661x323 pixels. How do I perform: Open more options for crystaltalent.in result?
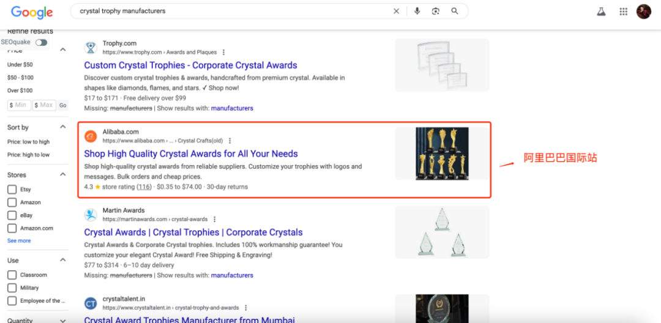[x=246, y=308]
